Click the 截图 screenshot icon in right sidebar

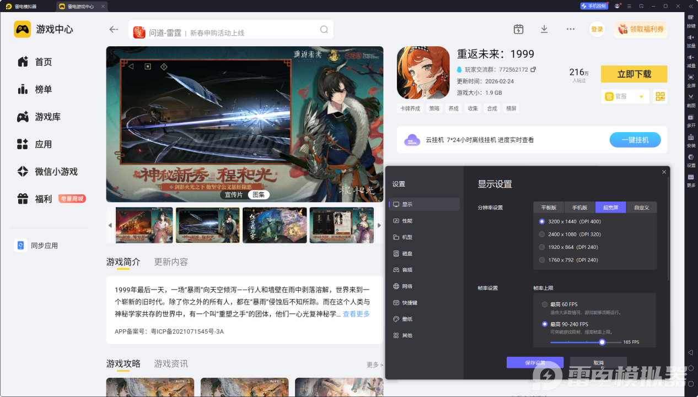coord(691,97)
